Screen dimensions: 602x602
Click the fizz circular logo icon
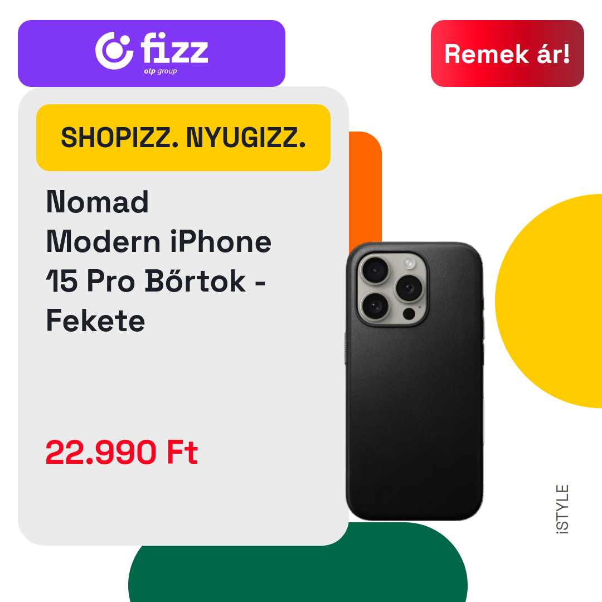coord(114,51)
